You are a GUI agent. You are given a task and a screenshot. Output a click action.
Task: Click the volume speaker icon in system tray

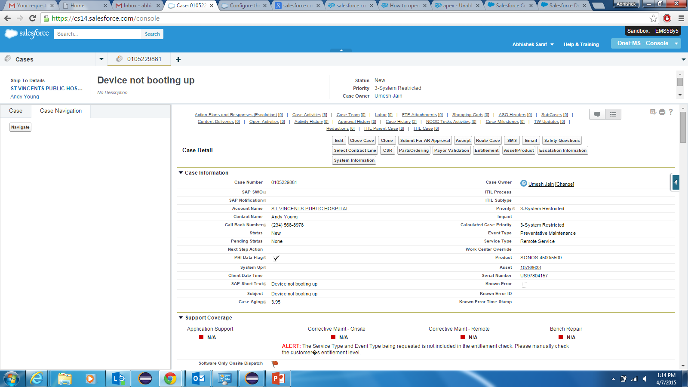point(645,379)
